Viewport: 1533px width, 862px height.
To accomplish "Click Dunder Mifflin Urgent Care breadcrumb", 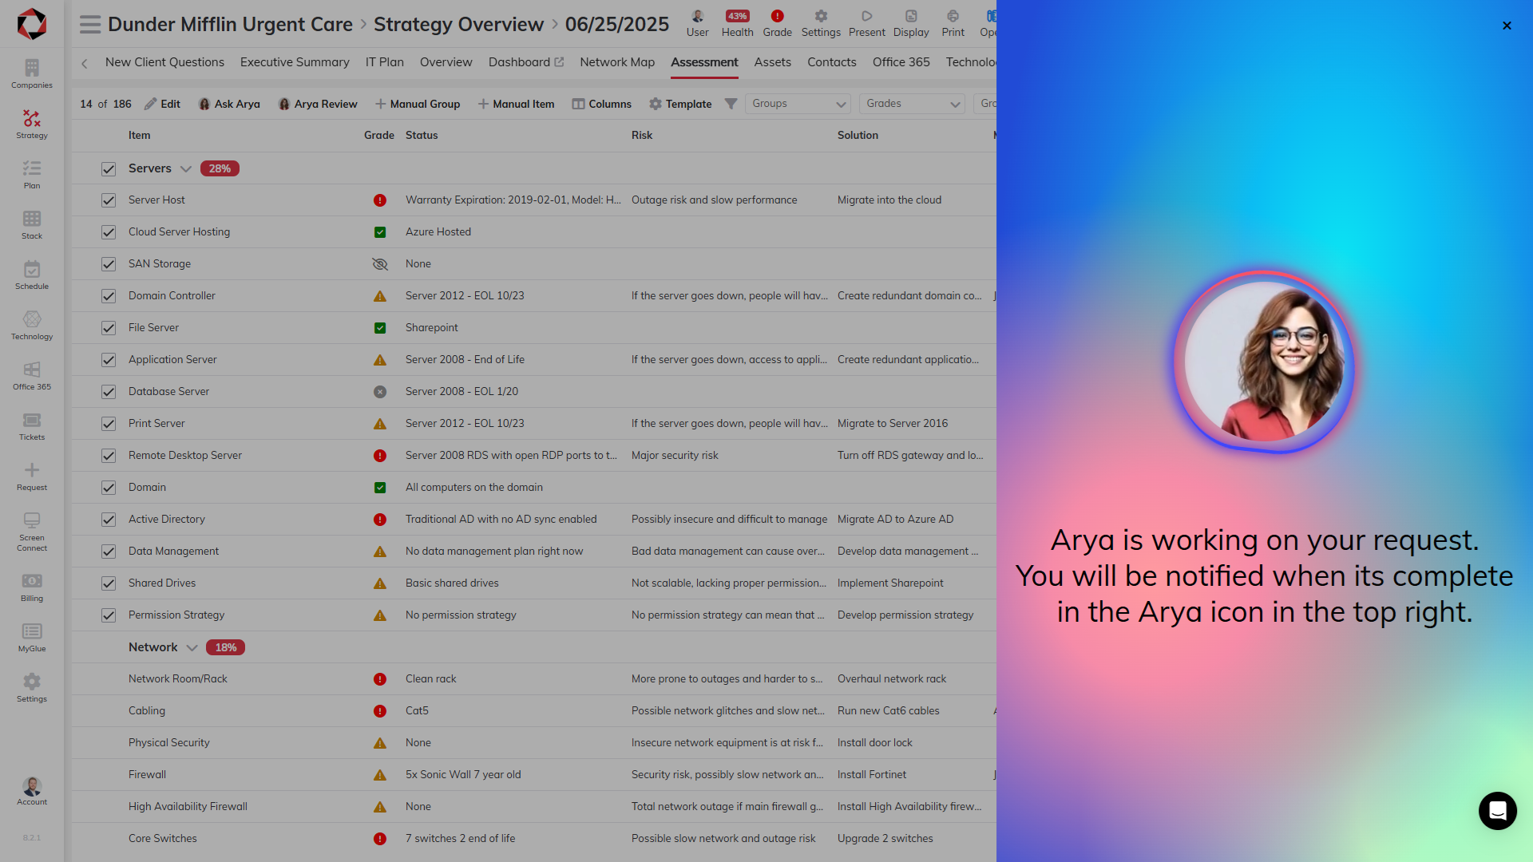I will coord(230,25).
